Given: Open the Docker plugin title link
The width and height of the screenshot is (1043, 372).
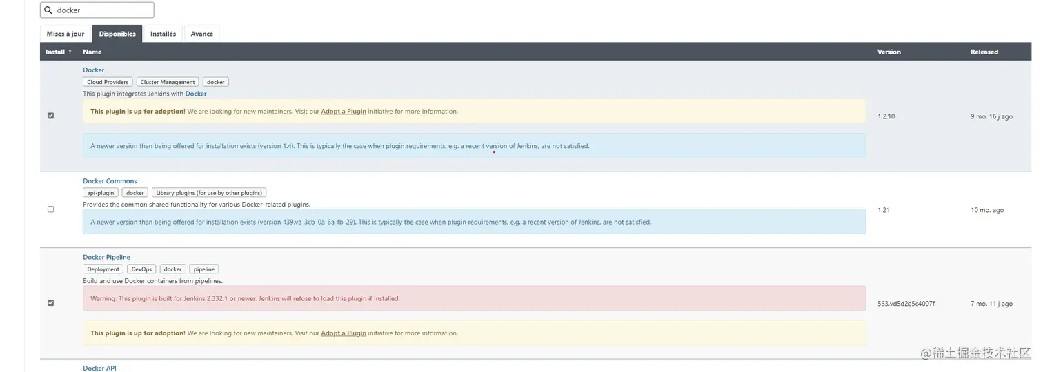Looking at the screenshot, I should (x=94, y=70).
